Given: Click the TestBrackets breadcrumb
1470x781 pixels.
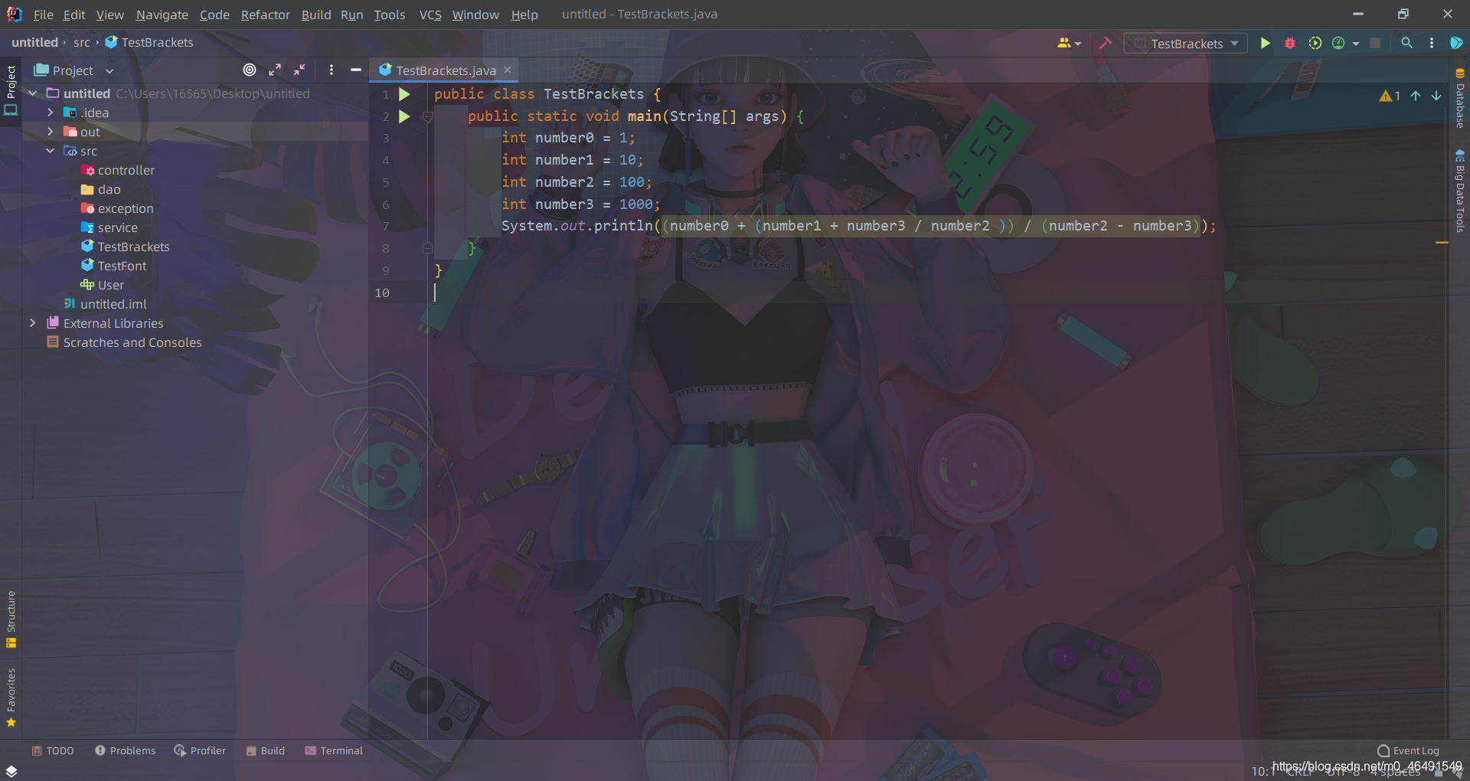Looking at the screenshot, I should pyautogui.click(x=149, y=42).
